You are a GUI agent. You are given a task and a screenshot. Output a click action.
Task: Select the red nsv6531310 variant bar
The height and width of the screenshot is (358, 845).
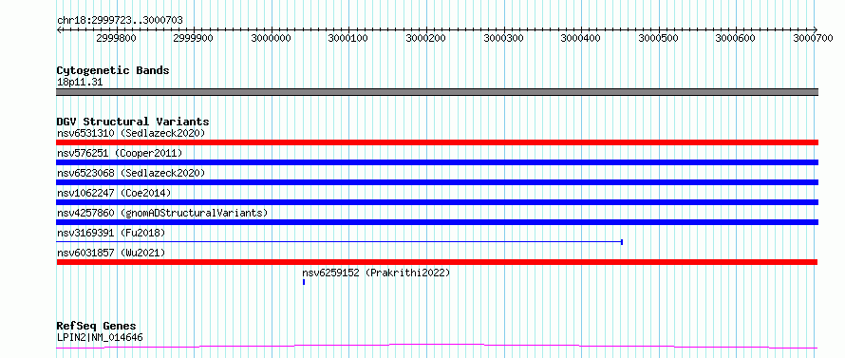coord(437,142)
